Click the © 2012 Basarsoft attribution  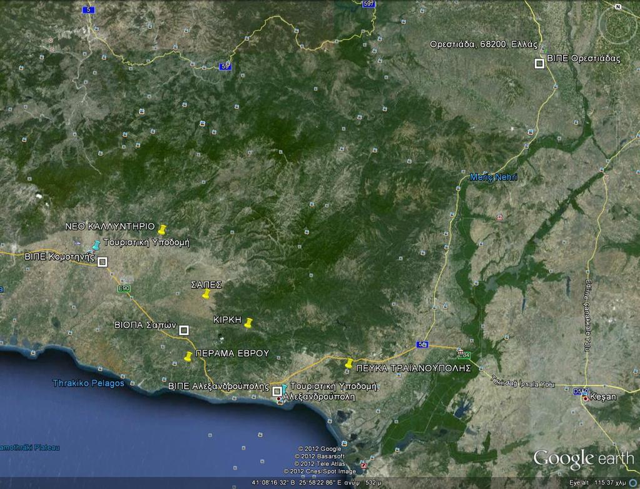[320, 456]
